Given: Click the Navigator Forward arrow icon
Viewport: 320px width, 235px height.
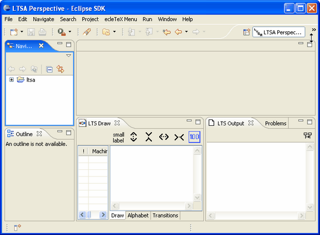Looking at the screenshot, I should [22, 69].
